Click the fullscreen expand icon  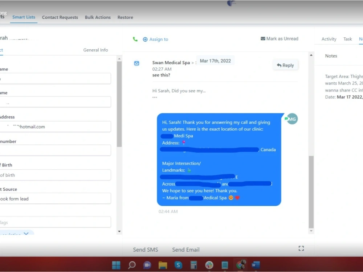coord(301,248)
